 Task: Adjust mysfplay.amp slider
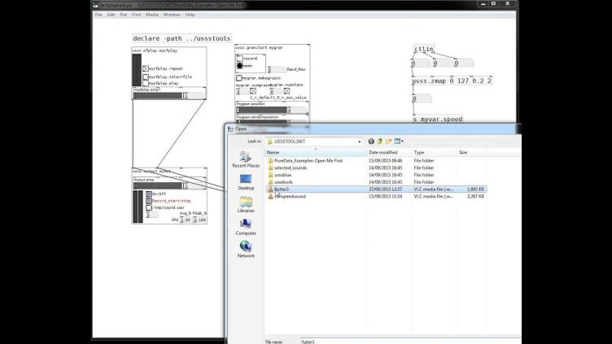158,96
